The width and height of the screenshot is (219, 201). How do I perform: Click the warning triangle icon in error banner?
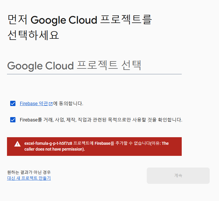pos(17,144)
